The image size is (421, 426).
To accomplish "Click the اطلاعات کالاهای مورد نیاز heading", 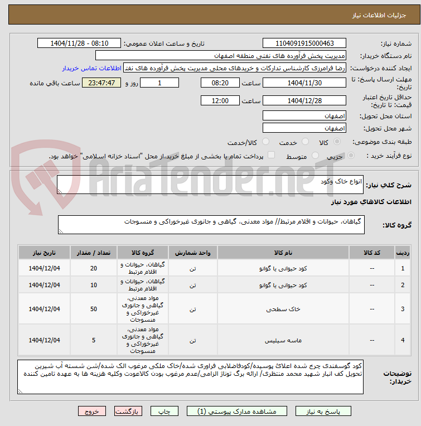I will point(371,202).
